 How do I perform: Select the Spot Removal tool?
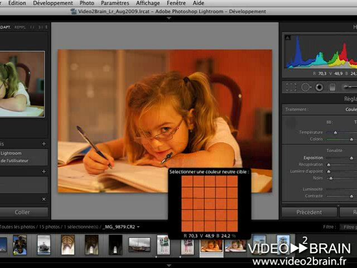point(306,87)
